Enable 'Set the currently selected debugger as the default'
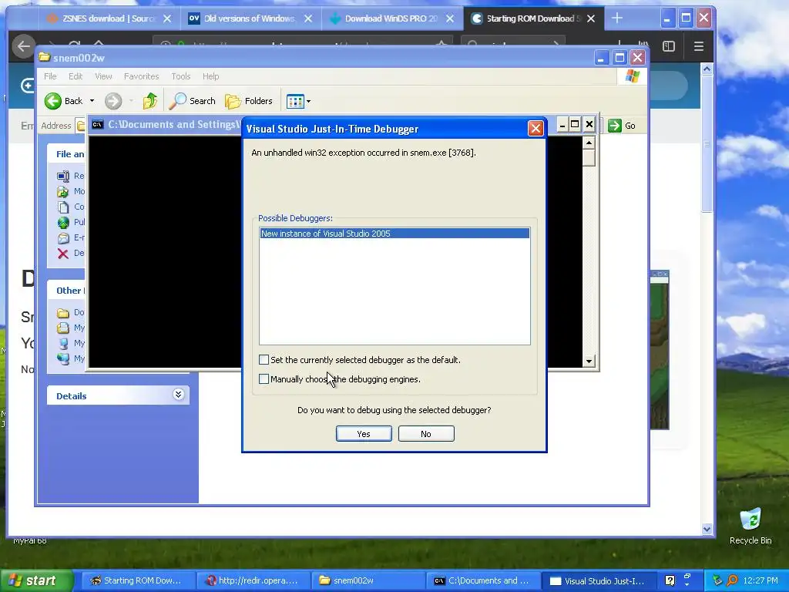 pos(264,359)
